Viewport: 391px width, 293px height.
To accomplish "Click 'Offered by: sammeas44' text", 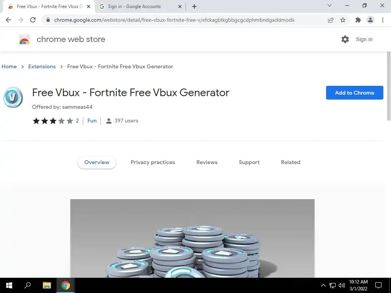I will click(62, 107).
